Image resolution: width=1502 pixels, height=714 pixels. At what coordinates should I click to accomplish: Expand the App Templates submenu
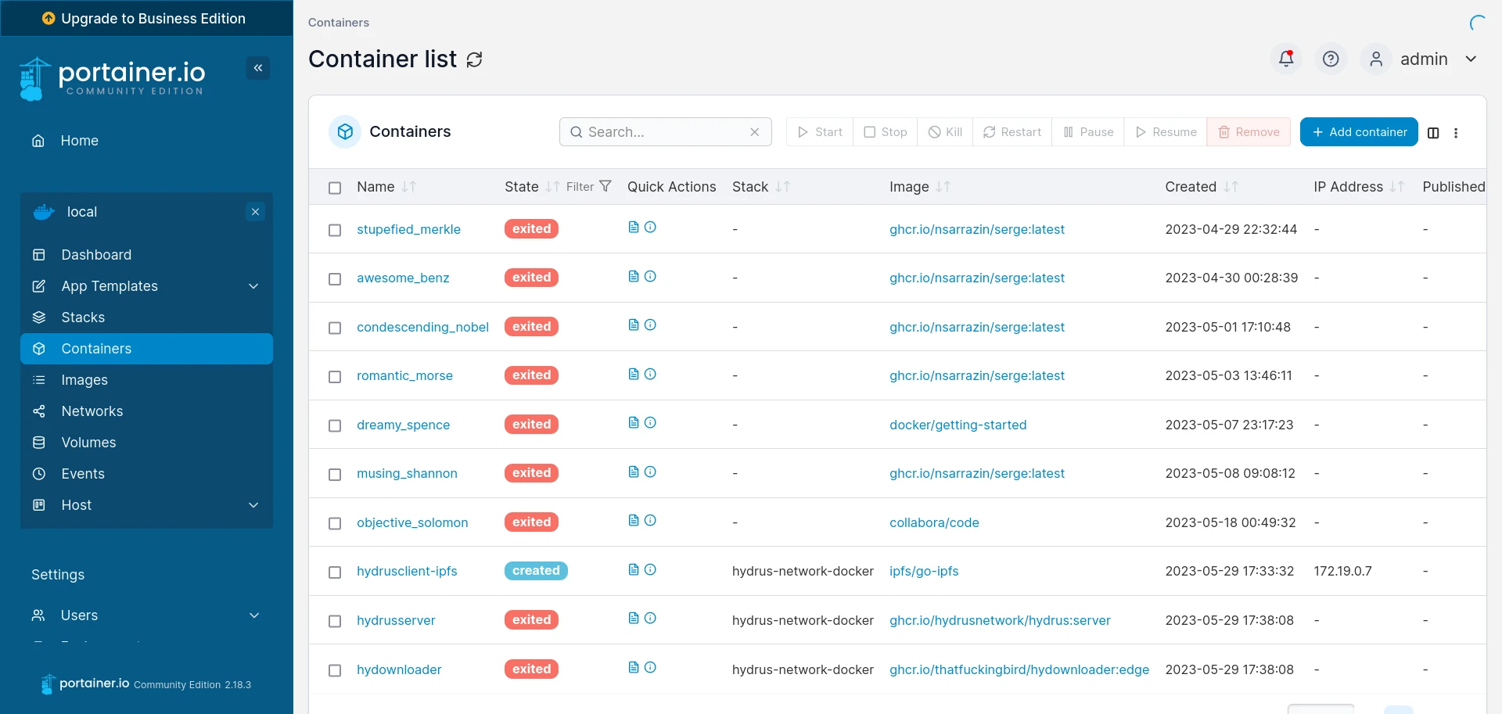(253, 286)
